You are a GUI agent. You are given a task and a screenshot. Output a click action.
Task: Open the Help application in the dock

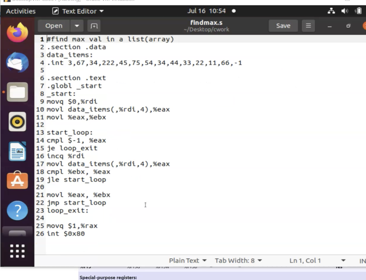[17, 211]
